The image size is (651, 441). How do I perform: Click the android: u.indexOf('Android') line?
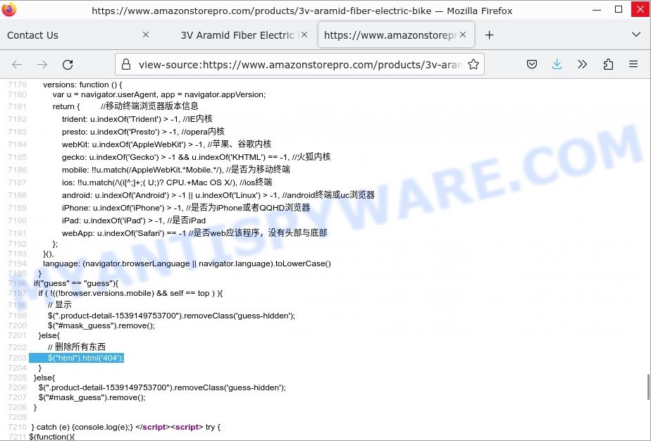click(218, 194)
